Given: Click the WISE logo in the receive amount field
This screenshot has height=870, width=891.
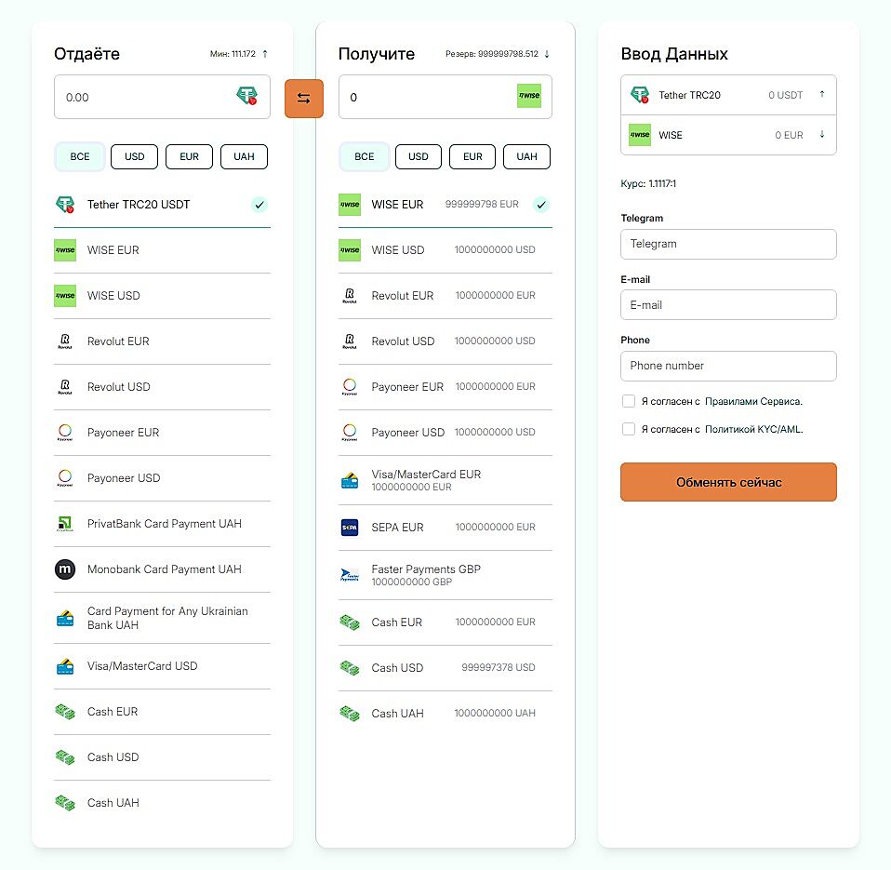Looking at the screenshot, I should 528,96.
